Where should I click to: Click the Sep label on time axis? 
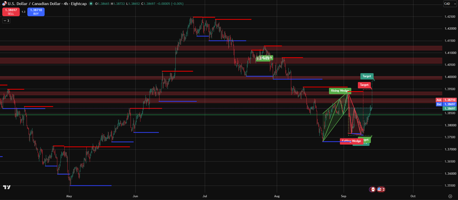coord(343,196)
